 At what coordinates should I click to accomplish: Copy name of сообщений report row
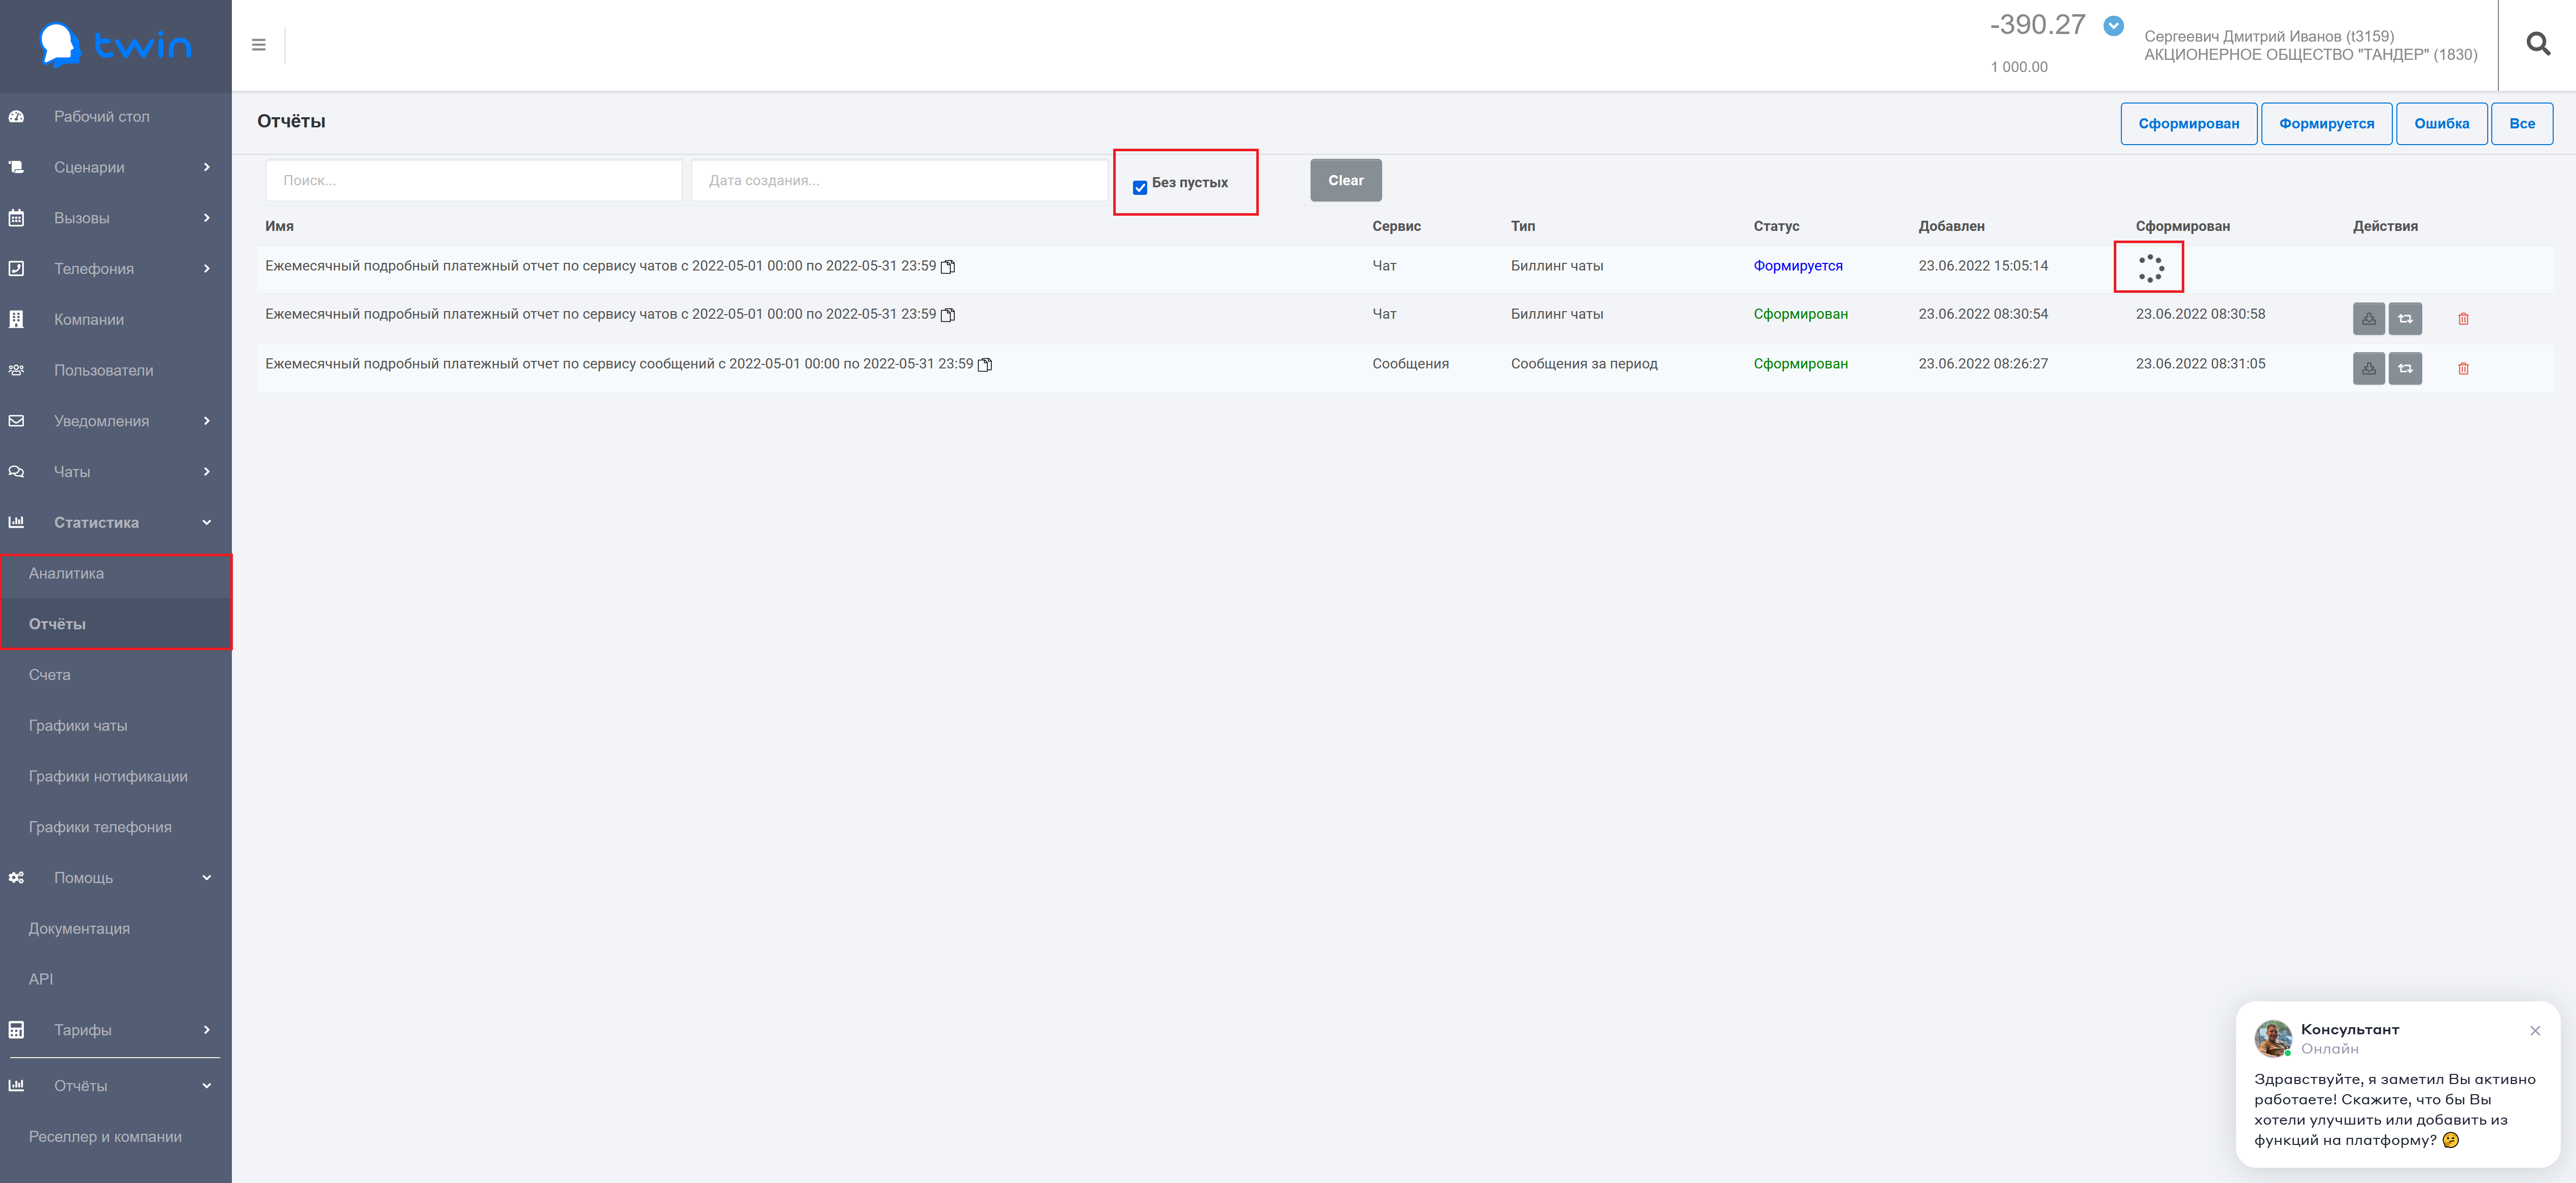point(985,365)
